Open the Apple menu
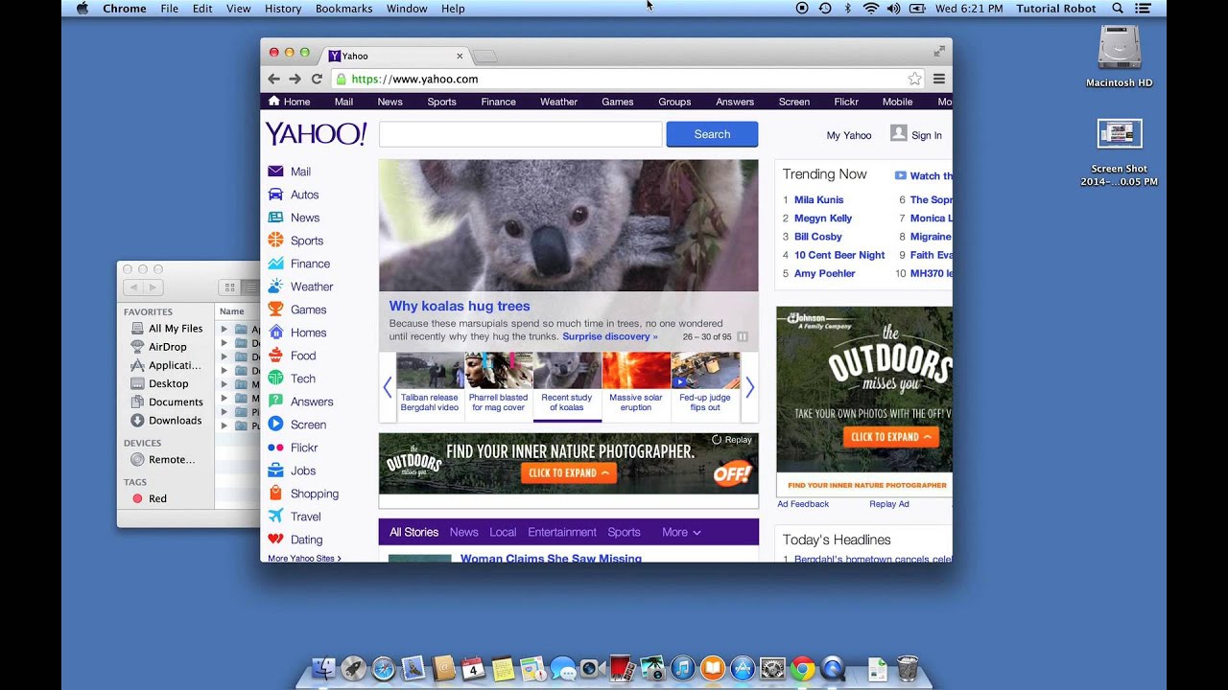 click(x=82, y=8)
